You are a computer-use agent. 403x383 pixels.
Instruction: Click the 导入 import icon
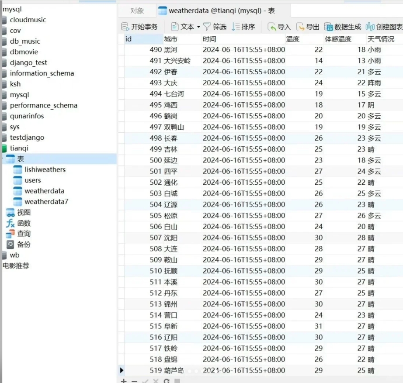pyautogui.click(x=272, y=27)
